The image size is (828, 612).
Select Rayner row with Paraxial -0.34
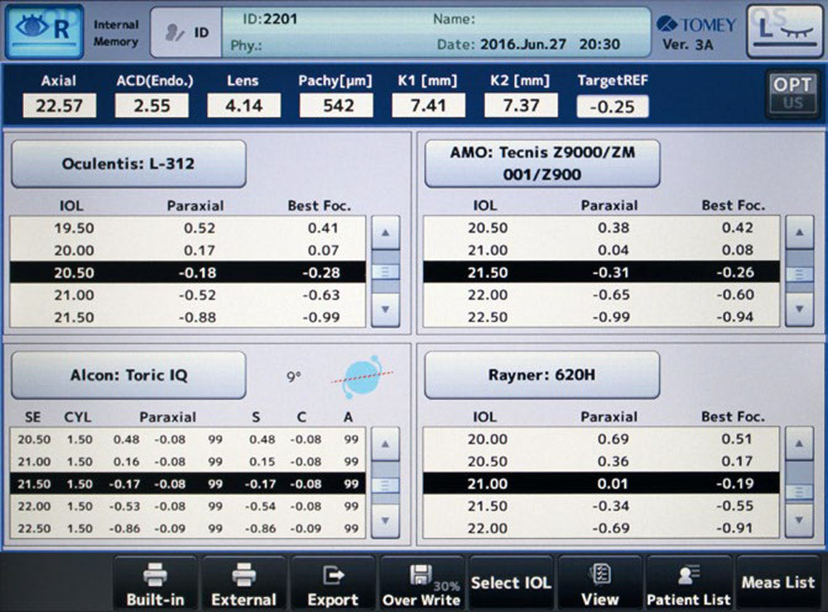[x=601, y=505]
